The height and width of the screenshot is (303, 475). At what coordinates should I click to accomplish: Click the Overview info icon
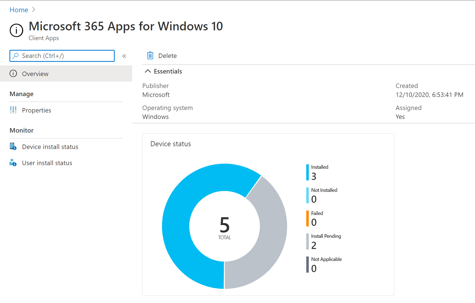[13, 74]
